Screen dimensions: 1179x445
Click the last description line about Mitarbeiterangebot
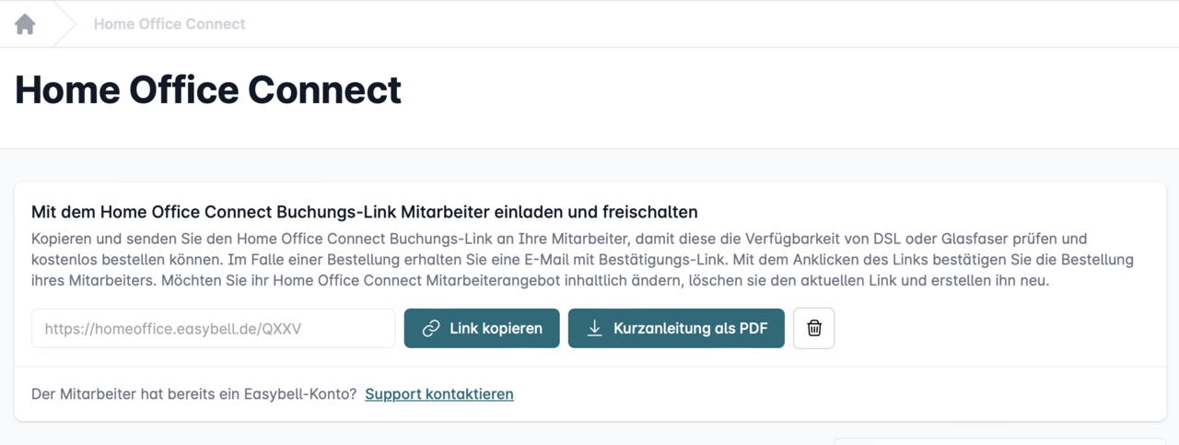coord(540,281)
